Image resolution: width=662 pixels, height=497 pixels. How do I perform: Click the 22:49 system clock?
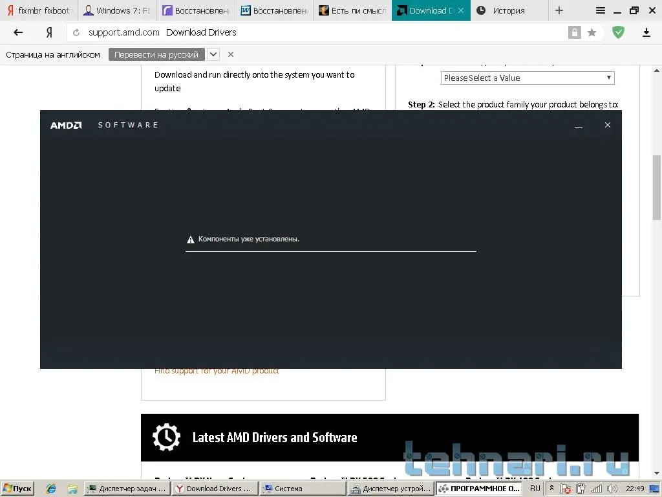pos(635,489)
